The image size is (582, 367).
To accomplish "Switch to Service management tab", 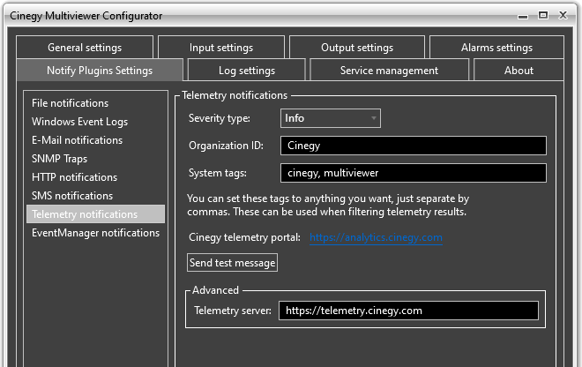I will pyautogui.click(x=389, y=70).
